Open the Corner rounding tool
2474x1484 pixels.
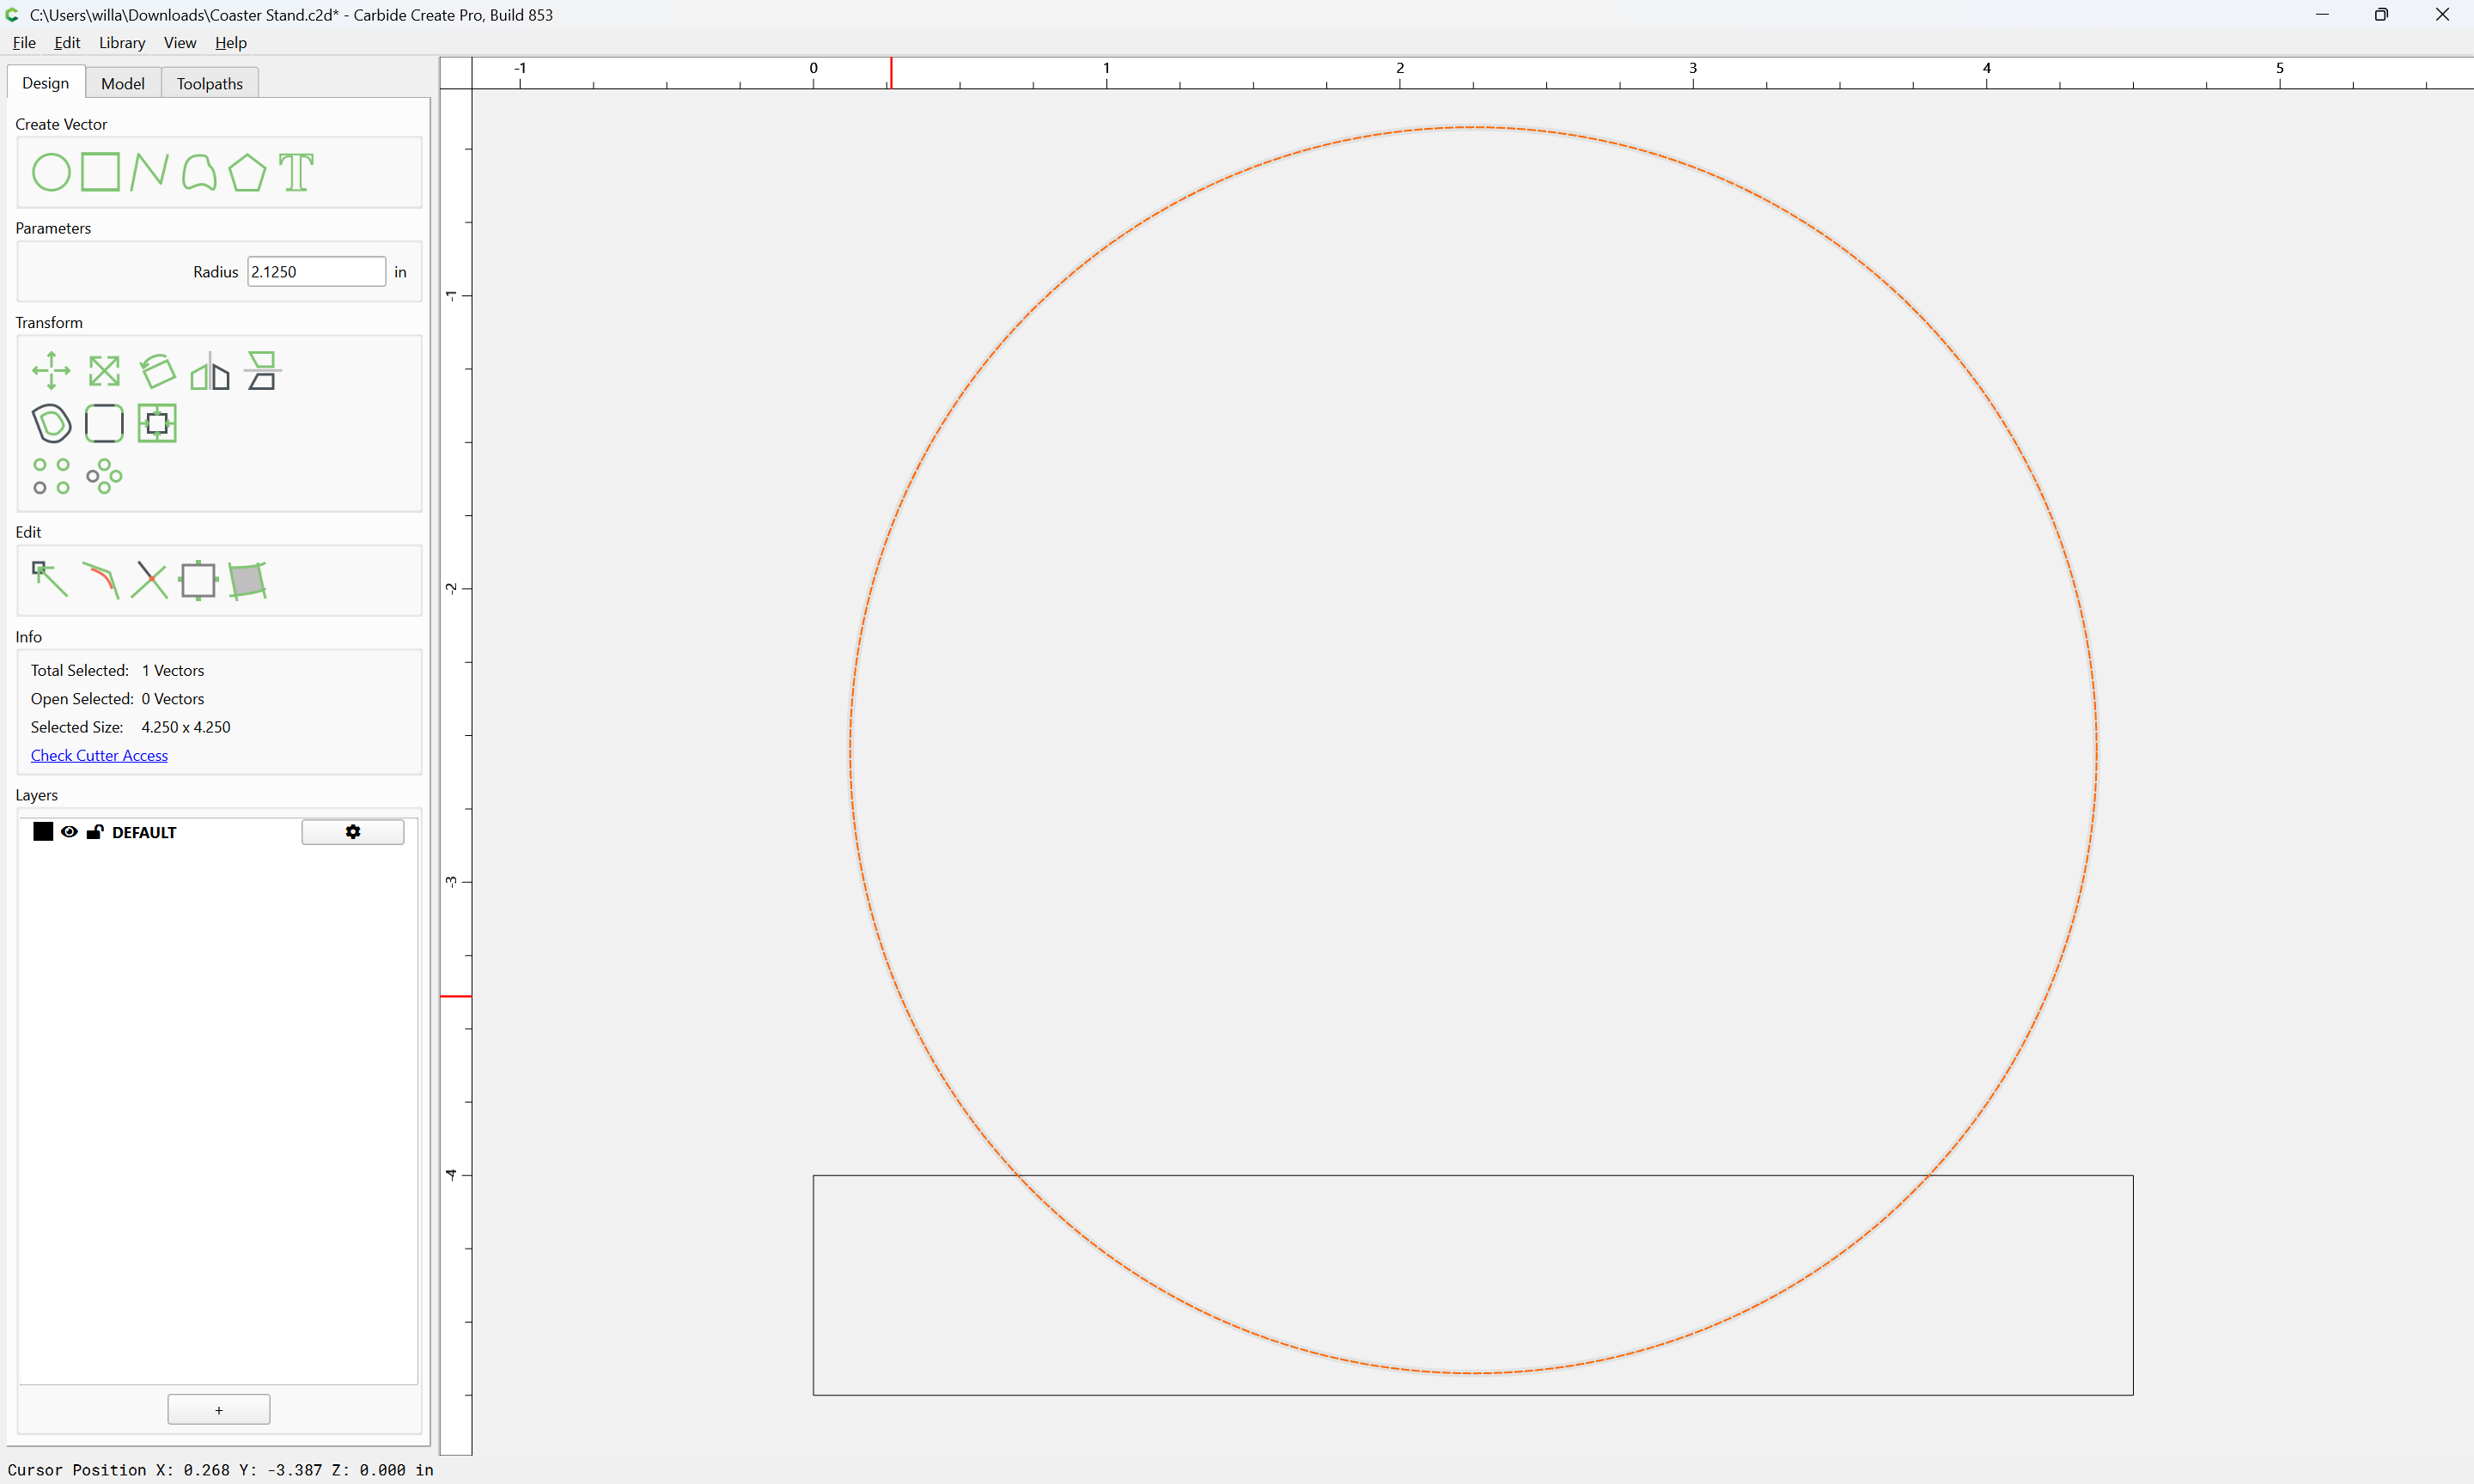[104, 424]
